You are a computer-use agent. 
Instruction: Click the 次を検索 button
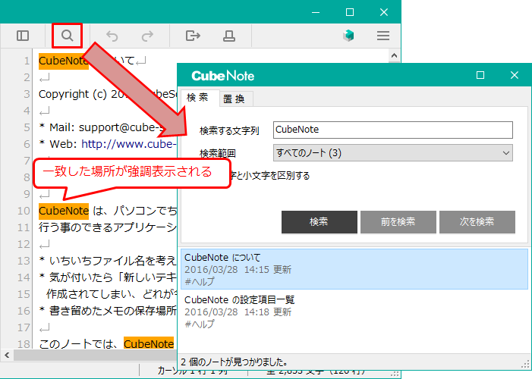[x=477, y=222]
